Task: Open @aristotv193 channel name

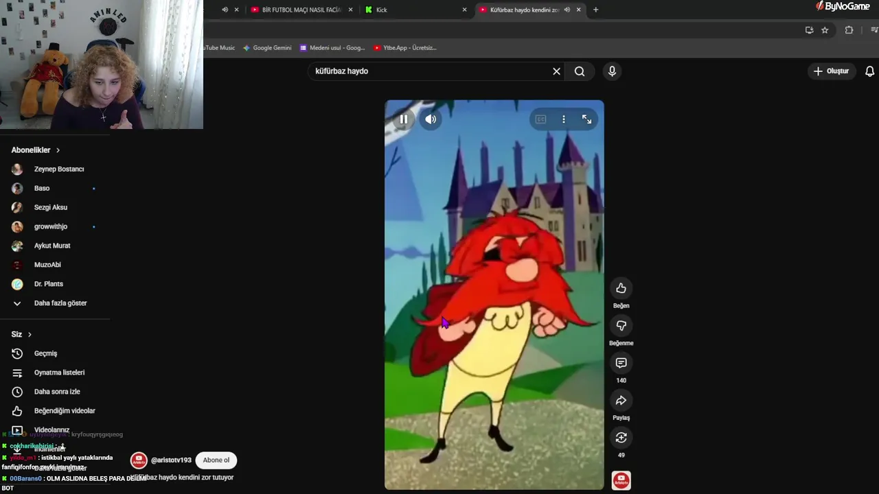Action: [171, 460]
